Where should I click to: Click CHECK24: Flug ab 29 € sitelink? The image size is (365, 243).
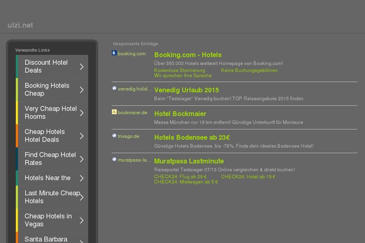[x=180, y=177]
